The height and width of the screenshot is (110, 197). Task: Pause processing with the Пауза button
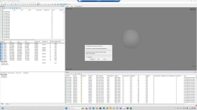pos(98,59)
